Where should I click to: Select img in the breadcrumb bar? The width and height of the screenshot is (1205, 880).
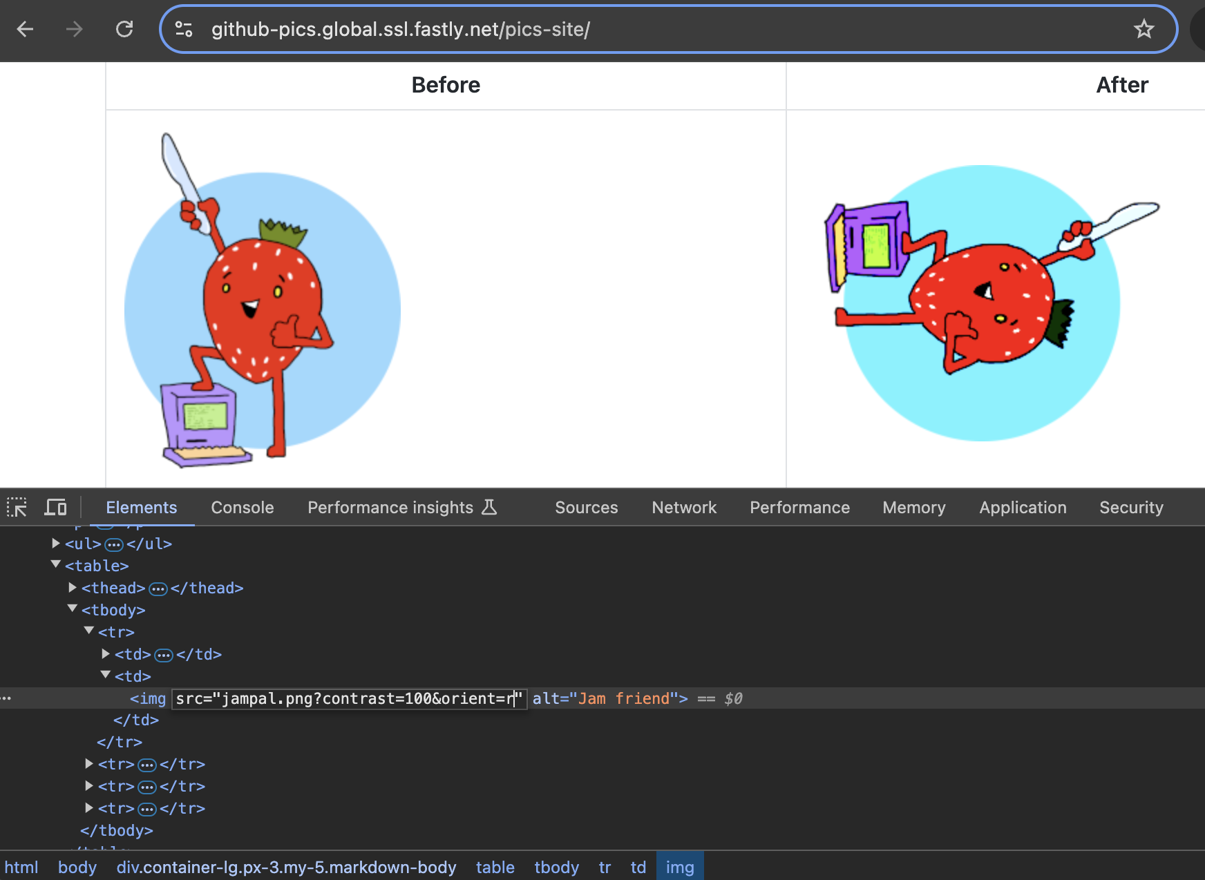pyautogui.click(x=680, y=867)
